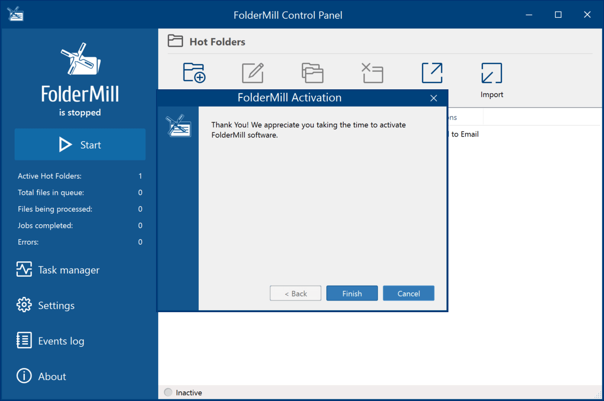This screenshot has height=401, width=604.
Task: Click the delete Hot Folder icon
Action: [x=372, y=73]
